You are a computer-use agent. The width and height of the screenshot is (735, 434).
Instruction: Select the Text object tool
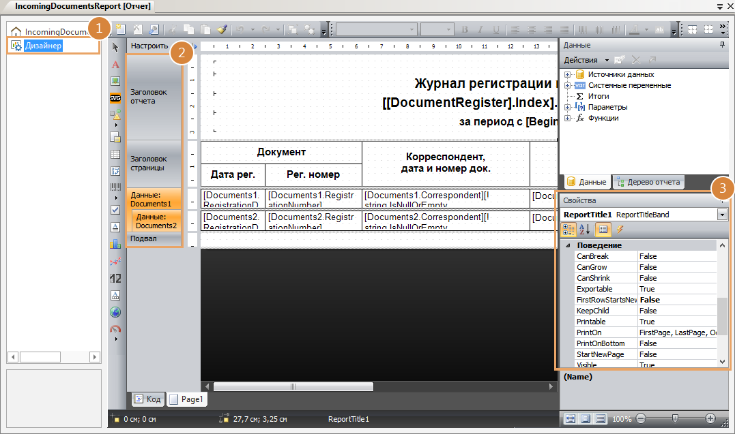pos(115,64)
